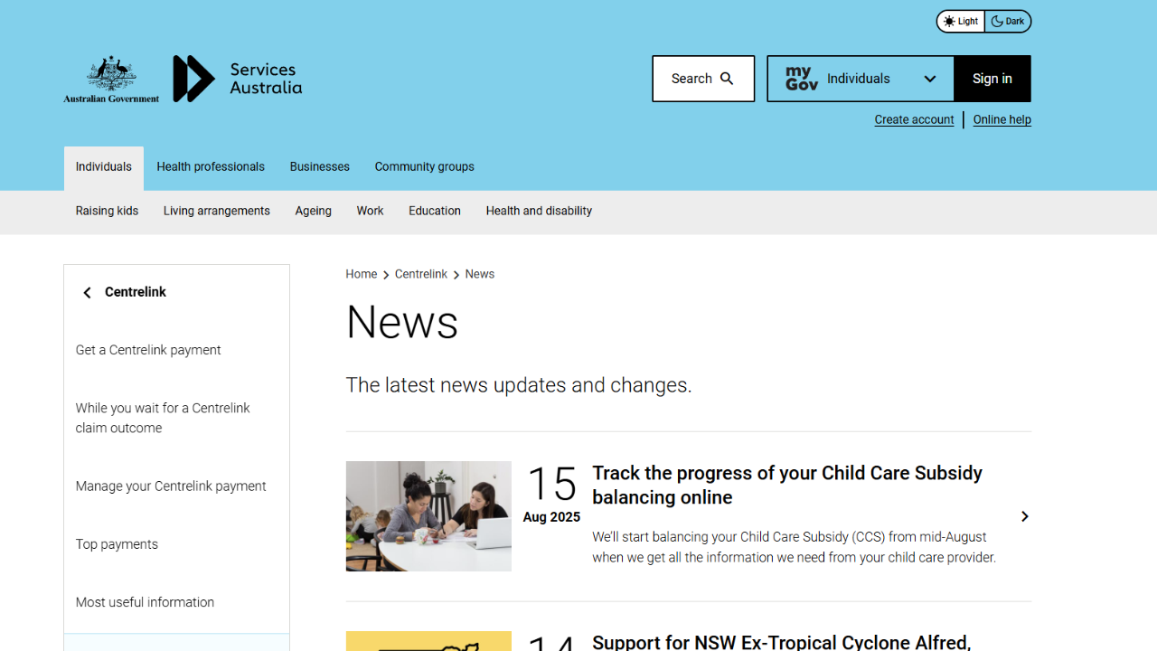The height and width of the screenshot is (651, 1157).
Task: Open the Child Care Subsidy article thumbnail
Action: coord(428,516)
